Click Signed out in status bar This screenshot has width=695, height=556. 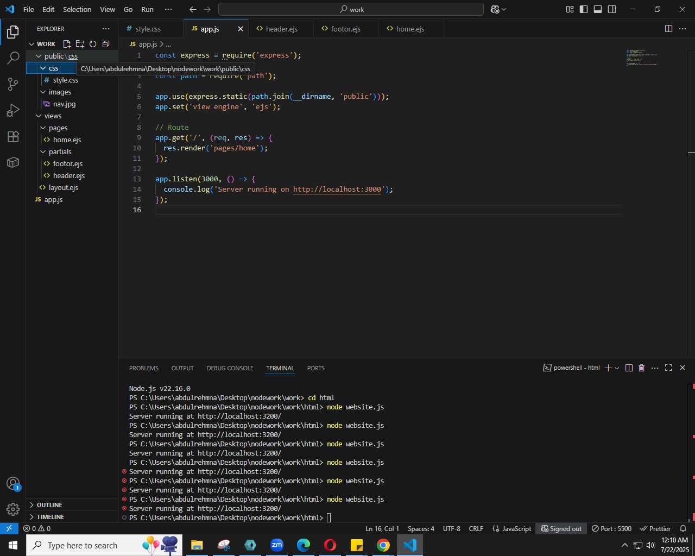(561, 528)
